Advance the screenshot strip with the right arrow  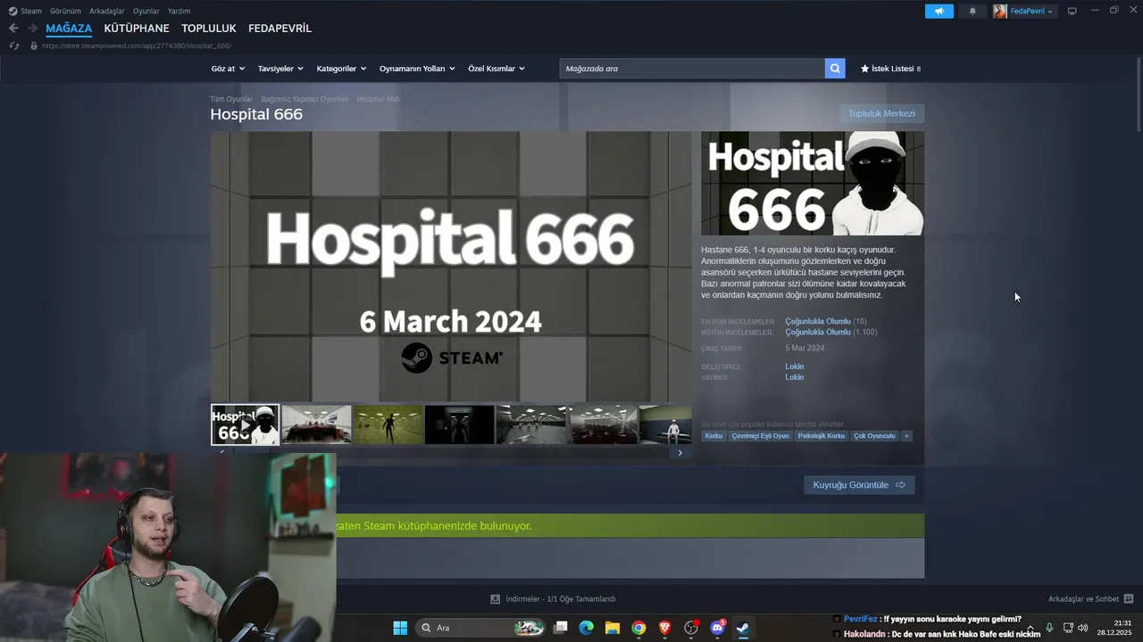click(x=680, y=453)
